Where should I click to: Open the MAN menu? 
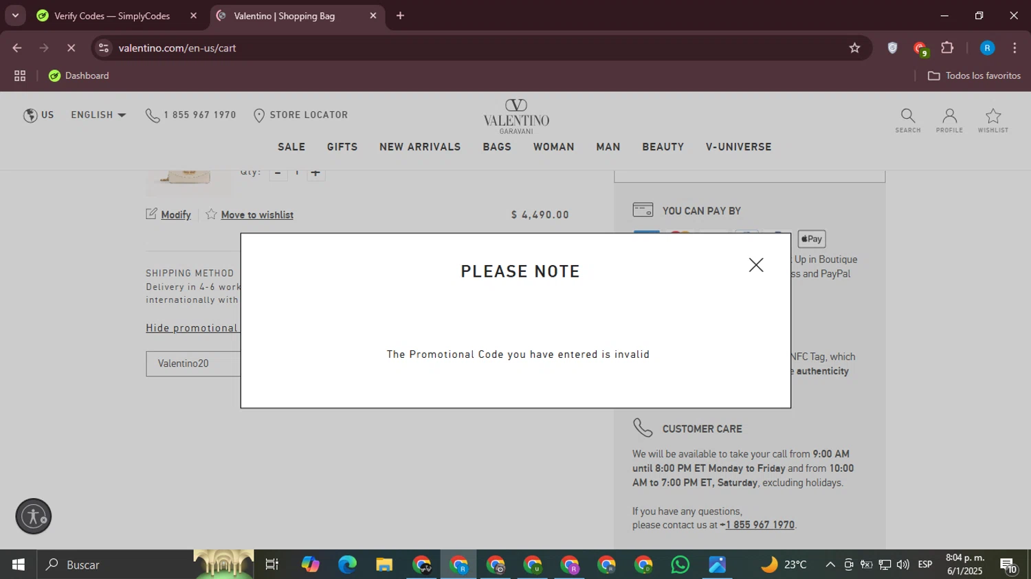click(608, 147)
